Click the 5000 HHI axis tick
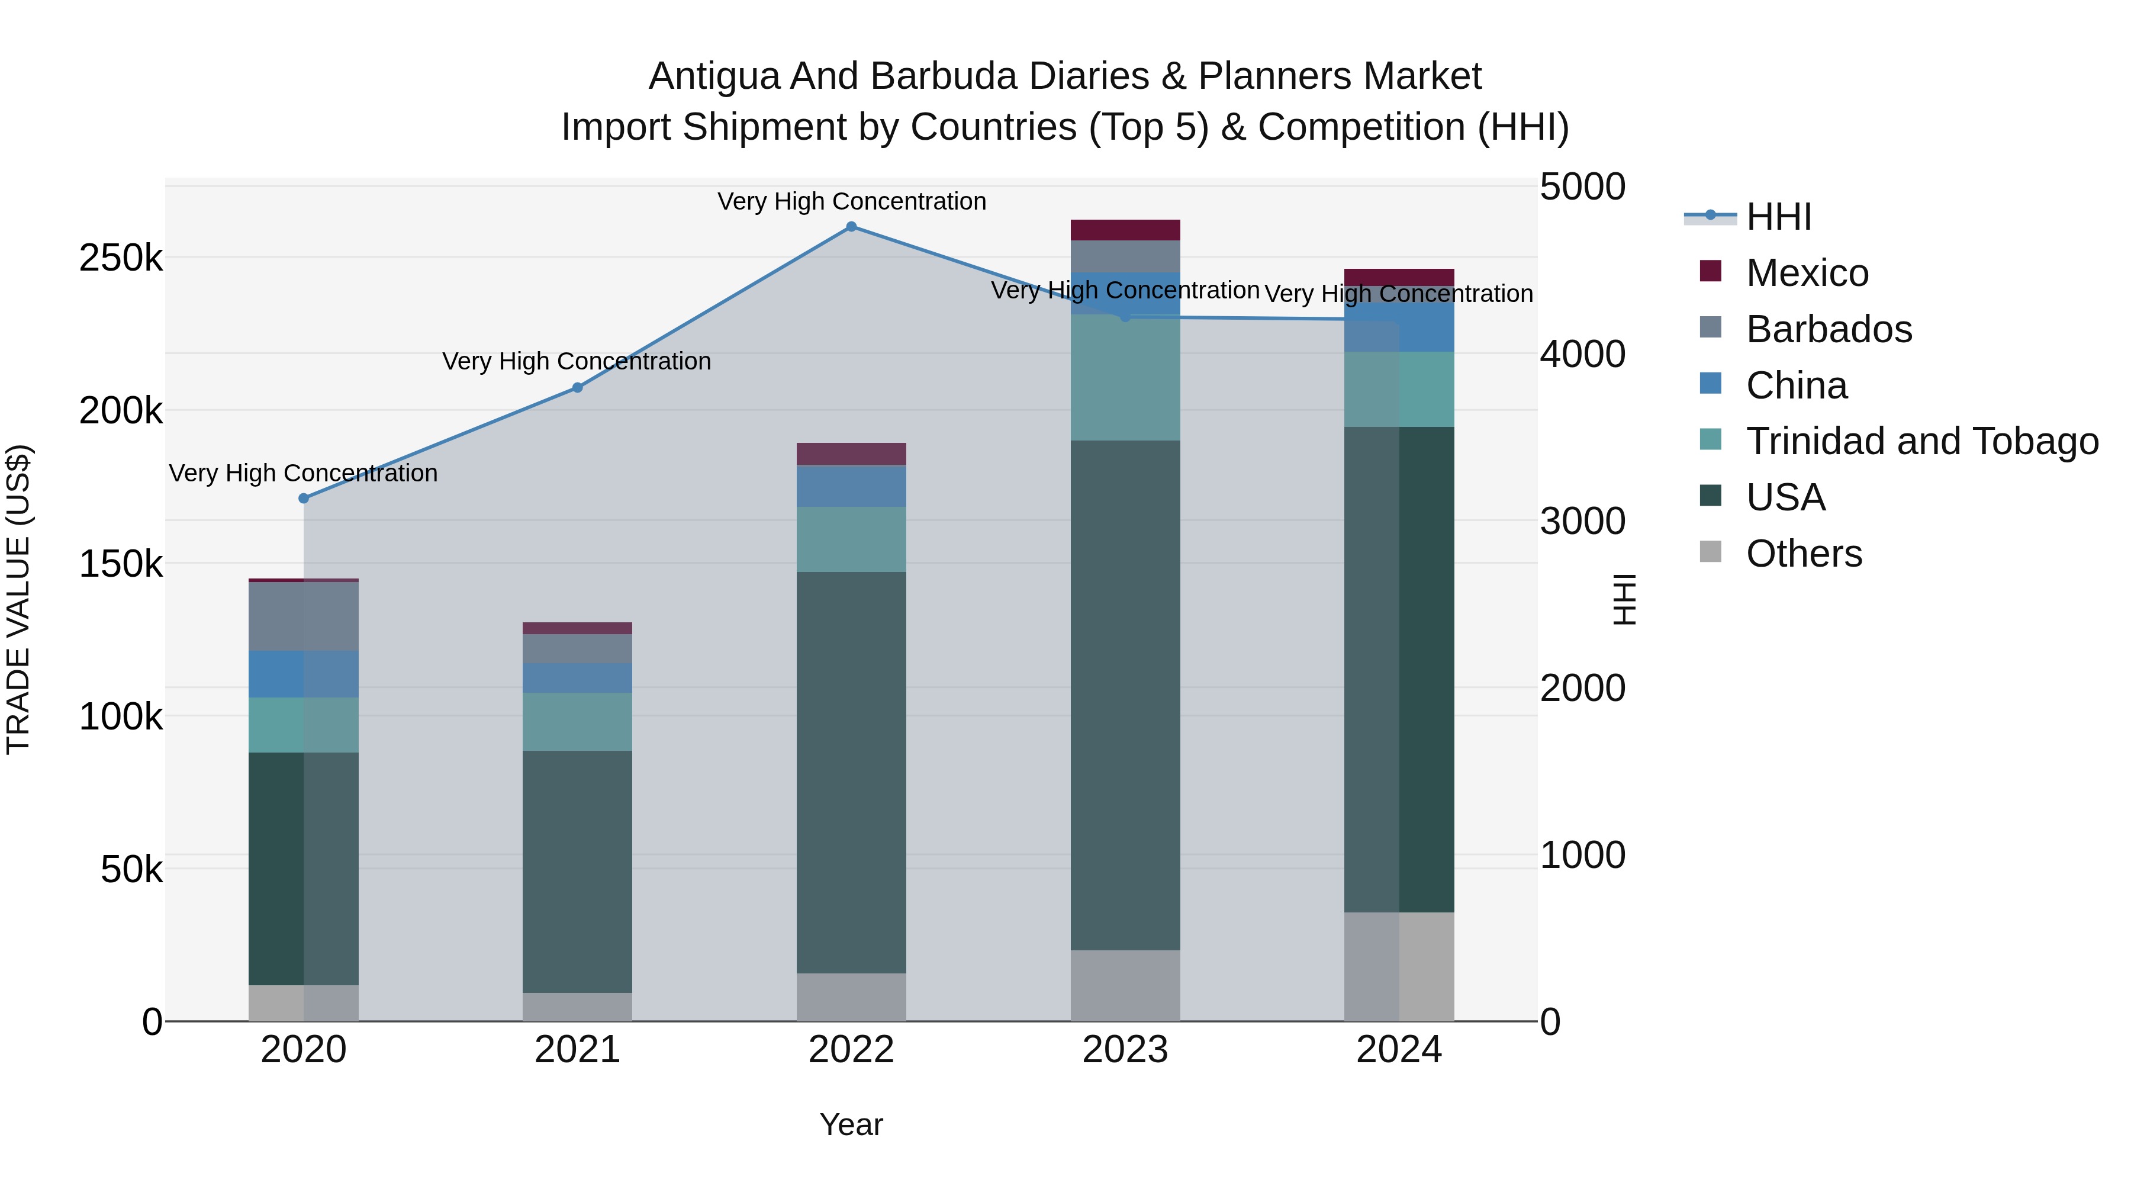This screenshot has width=2131, height=1199. (1582, 187)
